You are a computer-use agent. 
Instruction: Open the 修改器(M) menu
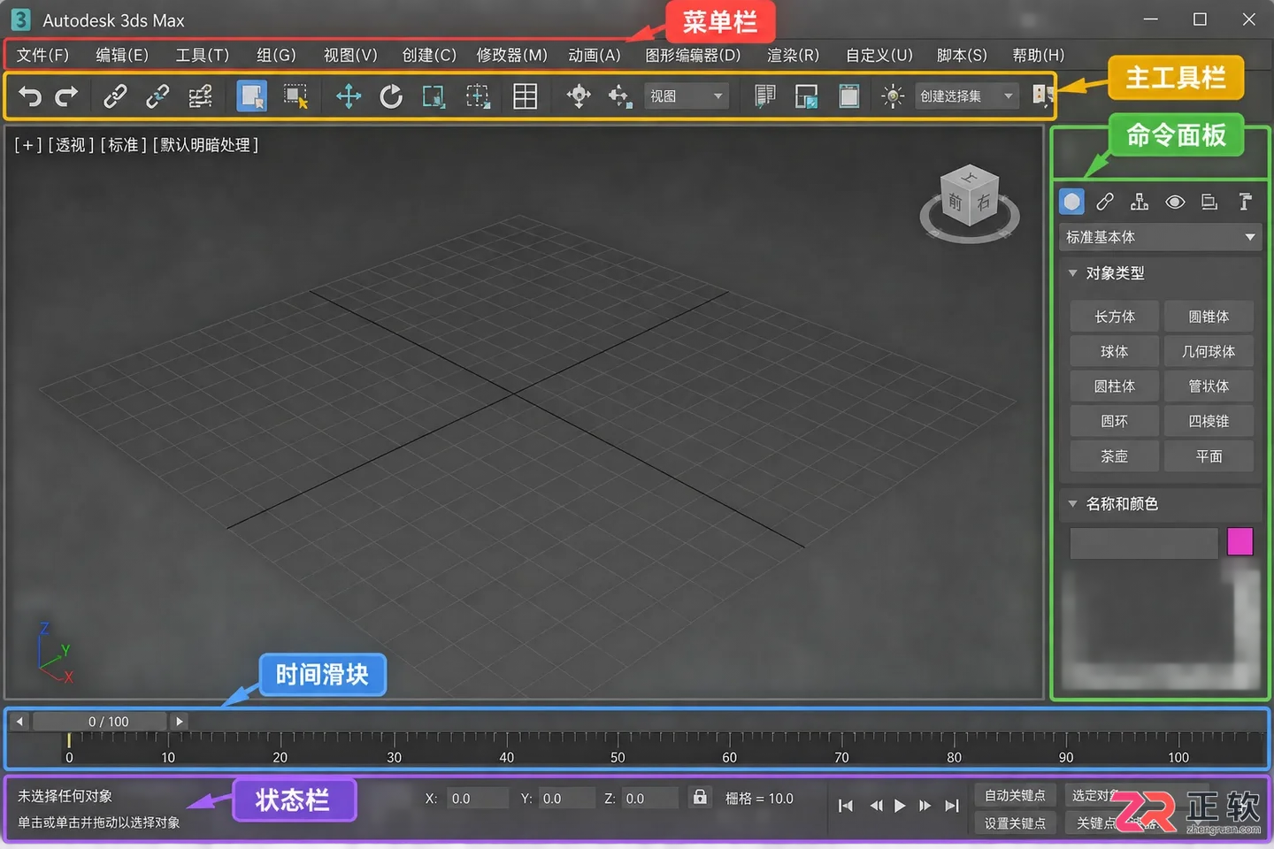click(511, 55)
